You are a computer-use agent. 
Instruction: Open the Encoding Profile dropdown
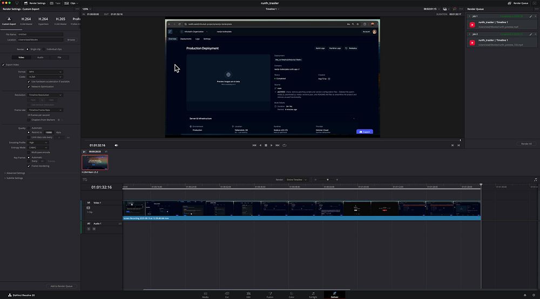38,142
